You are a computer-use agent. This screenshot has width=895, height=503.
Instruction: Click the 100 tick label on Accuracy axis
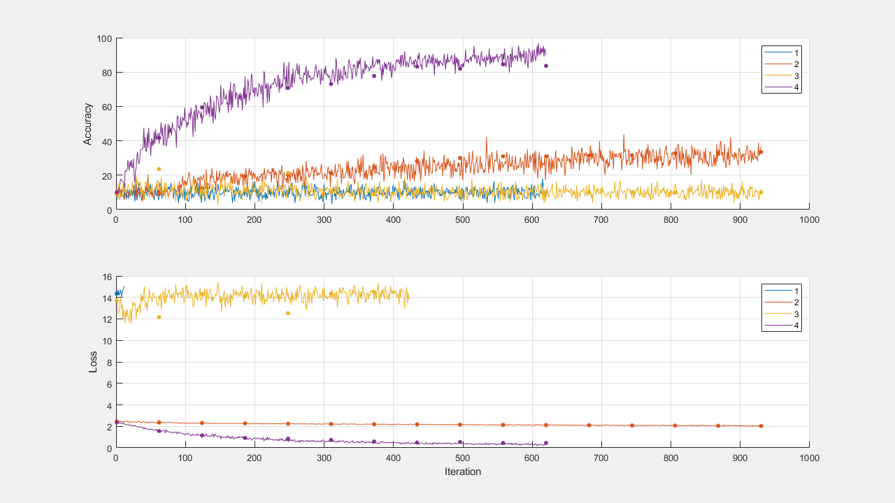(x=103, y=38)
